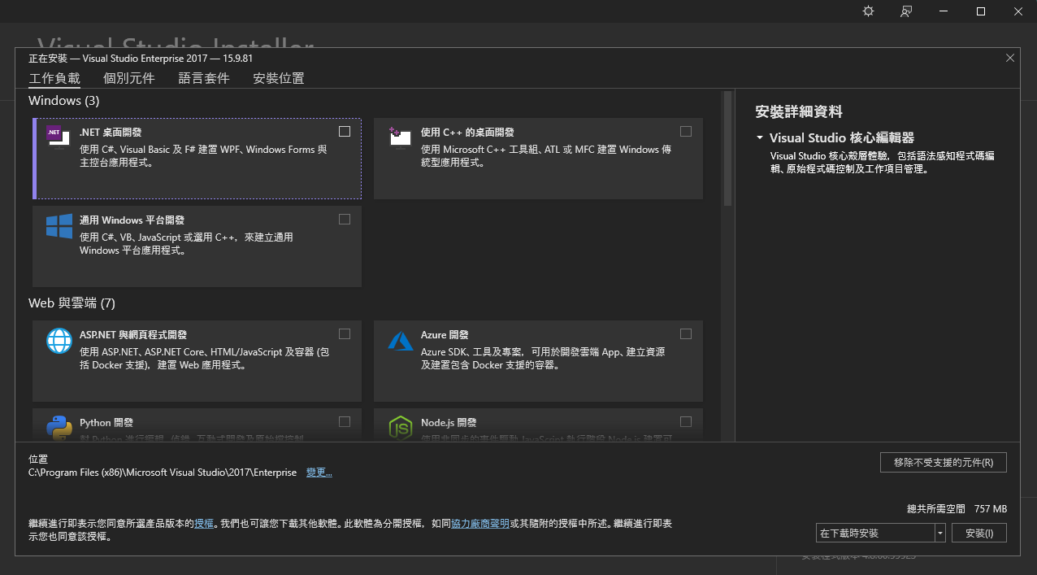The width and height of the screenshot is (1037, 575).
Task: Check the .NET 桌面開發 workload checkbox
Action: (x=345, y=131)
